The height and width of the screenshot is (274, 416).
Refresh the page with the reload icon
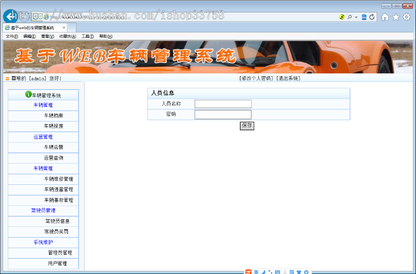(x=372, y=17)
